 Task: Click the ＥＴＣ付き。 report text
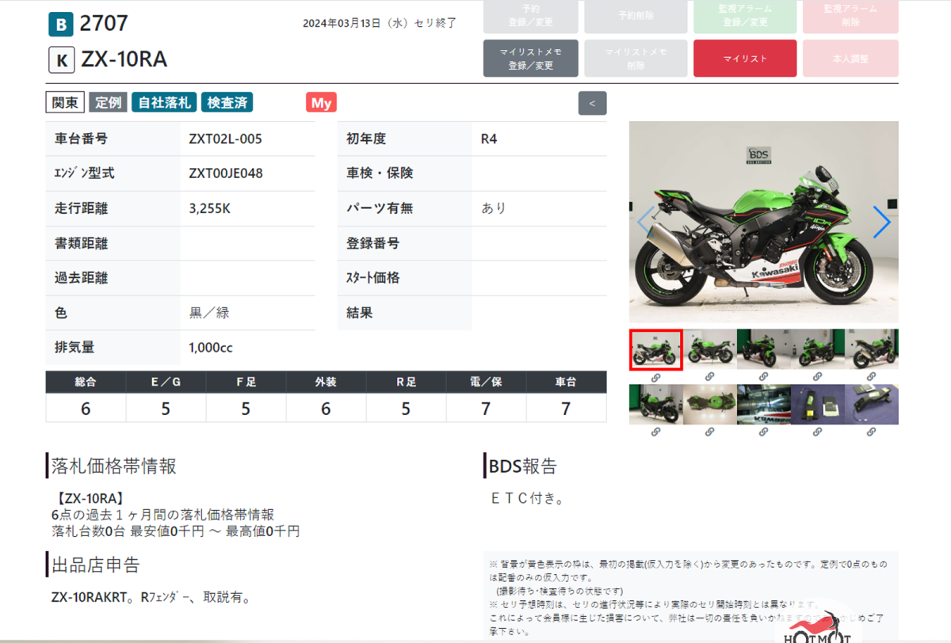pos(528,499)
